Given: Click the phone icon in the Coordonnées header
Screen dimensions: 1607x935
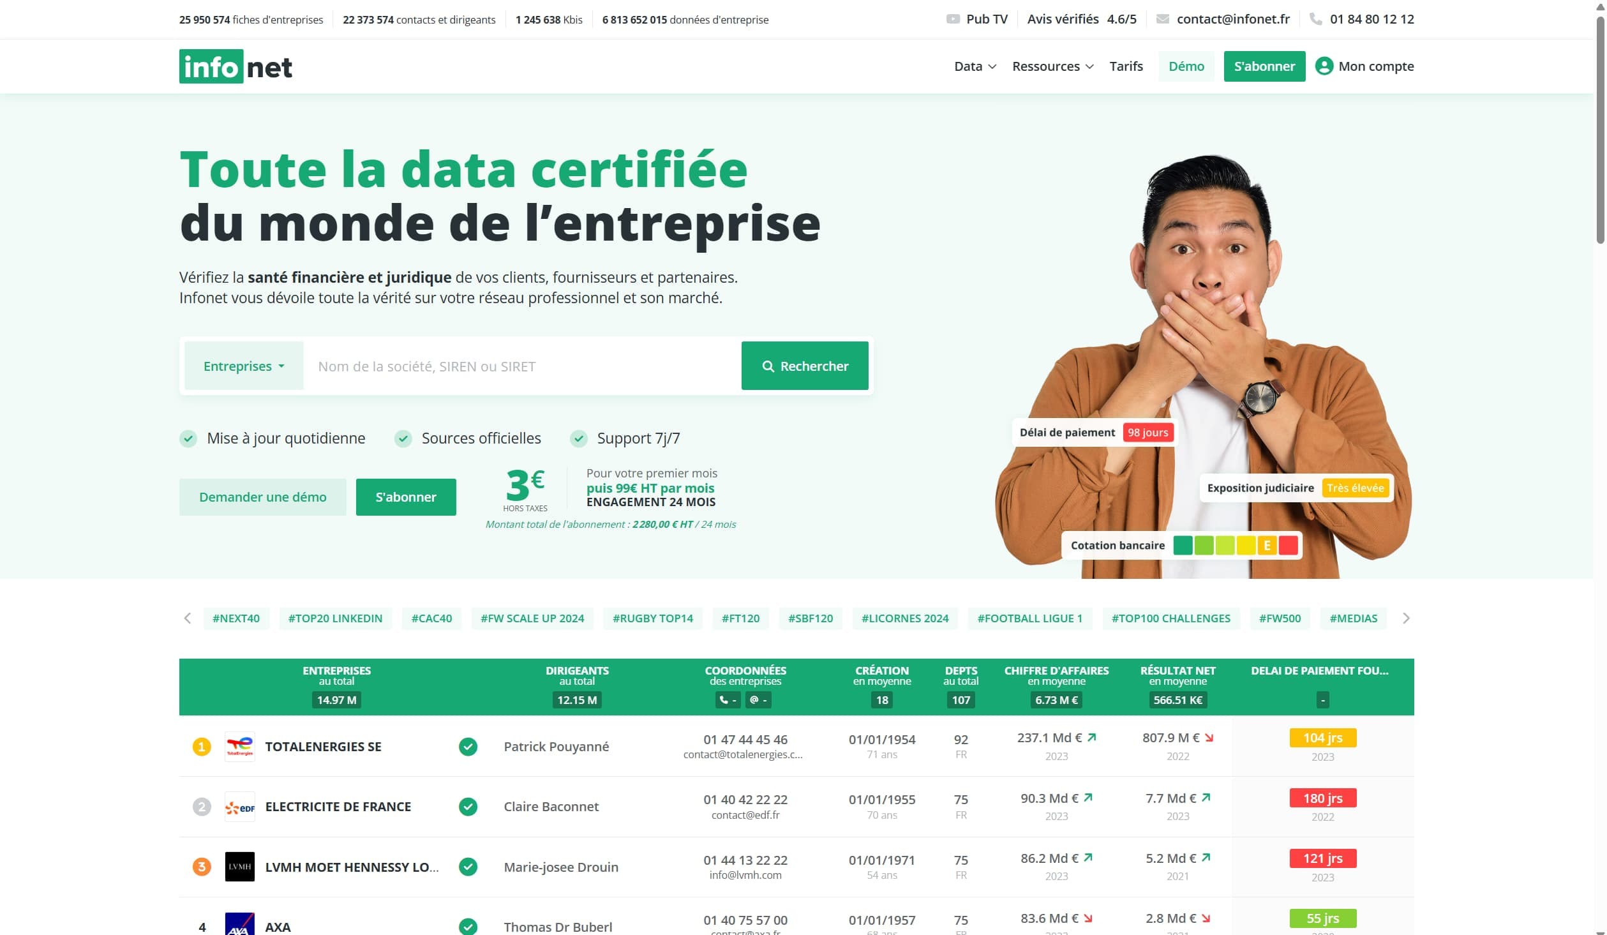Looking at the screenshot, I should pyautogui.click(x=727, y=700).
